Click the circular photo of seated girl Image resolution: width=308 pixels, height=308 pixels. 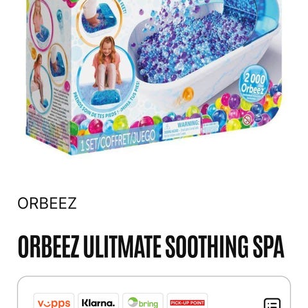tap(106, 75)
